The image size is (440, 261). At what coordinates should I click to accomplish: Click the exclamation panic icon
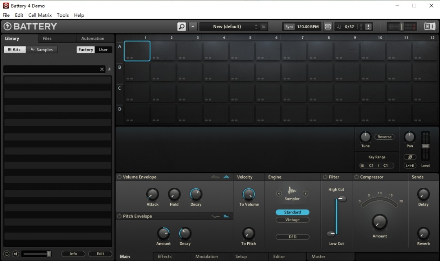pyautogui.click(x=368, y=27)
